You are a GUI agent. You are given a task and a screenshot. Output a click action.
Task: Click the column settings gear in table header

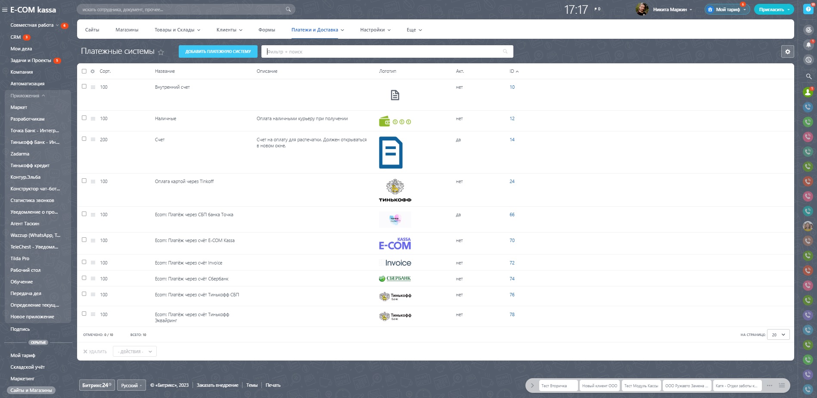93,72
